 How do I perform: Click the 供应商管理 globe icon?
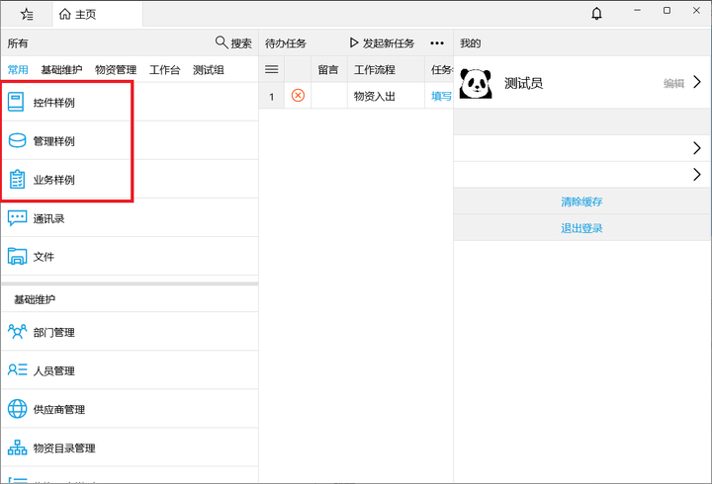(x=17, y=410)
